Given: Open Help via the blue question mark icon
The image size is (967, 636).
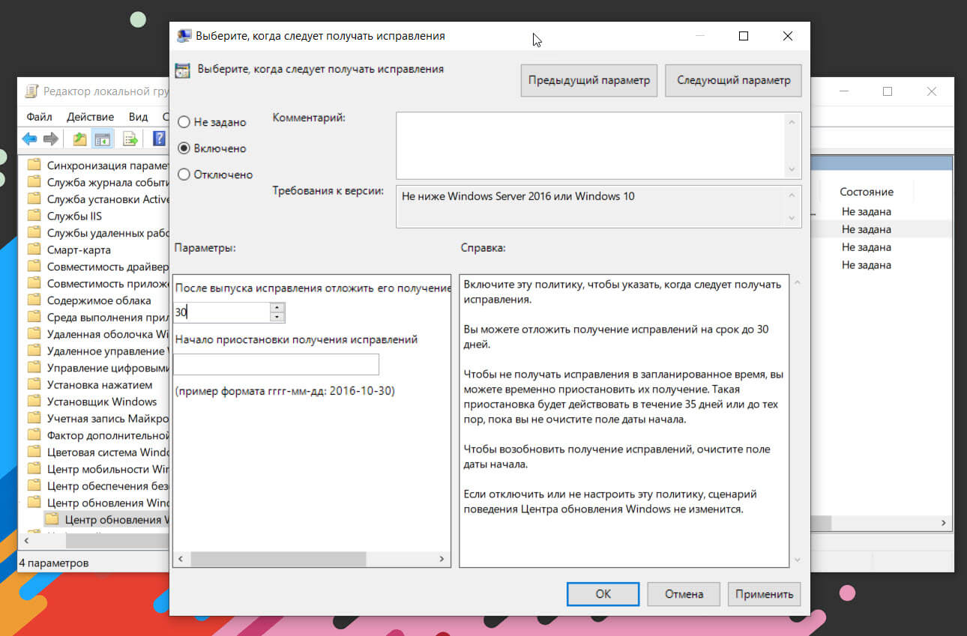Looking at the screenshot, I should pos(159,139).
